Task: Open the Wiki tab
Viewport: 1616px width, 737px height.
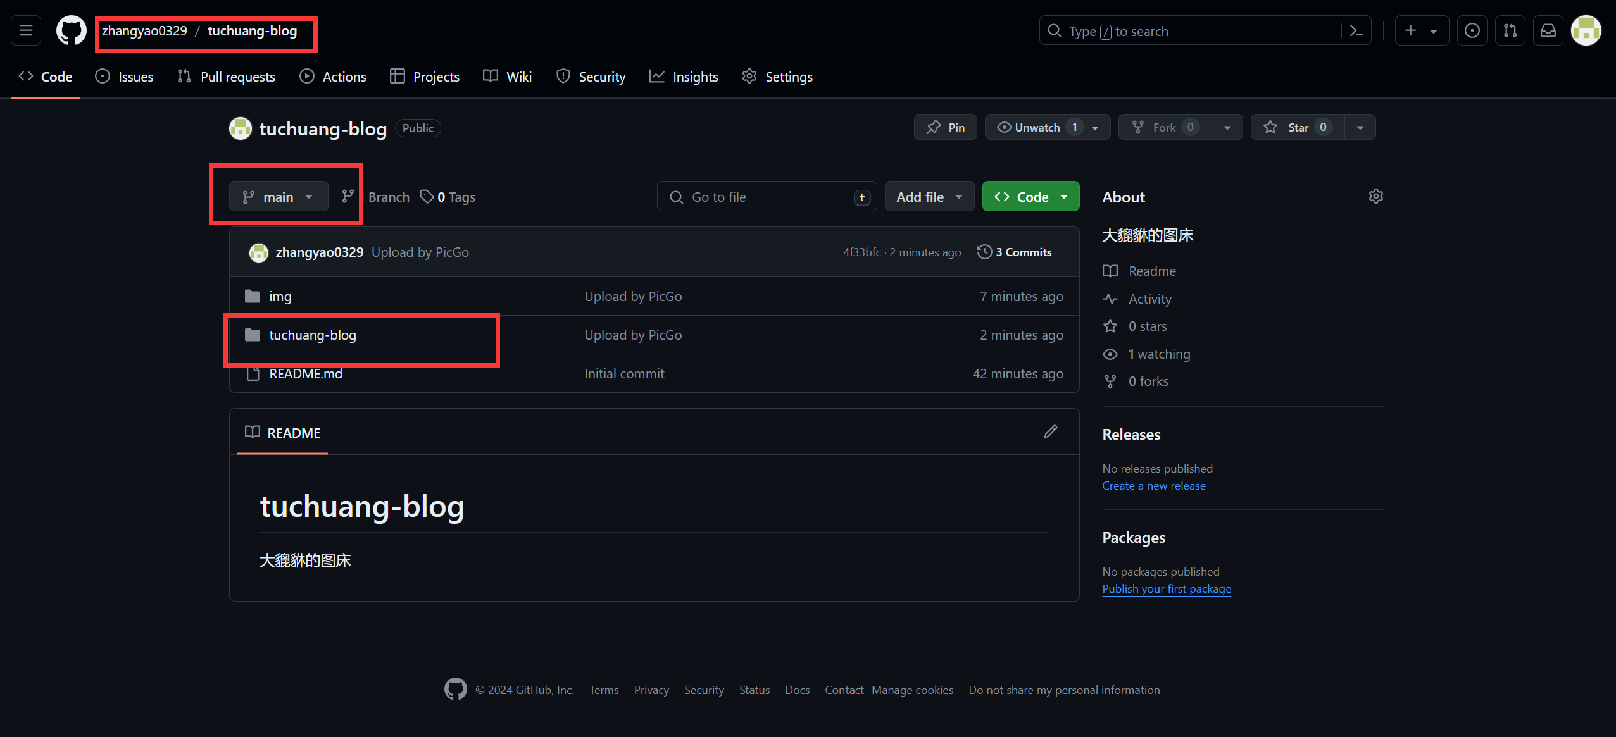Action: point(508,77)
